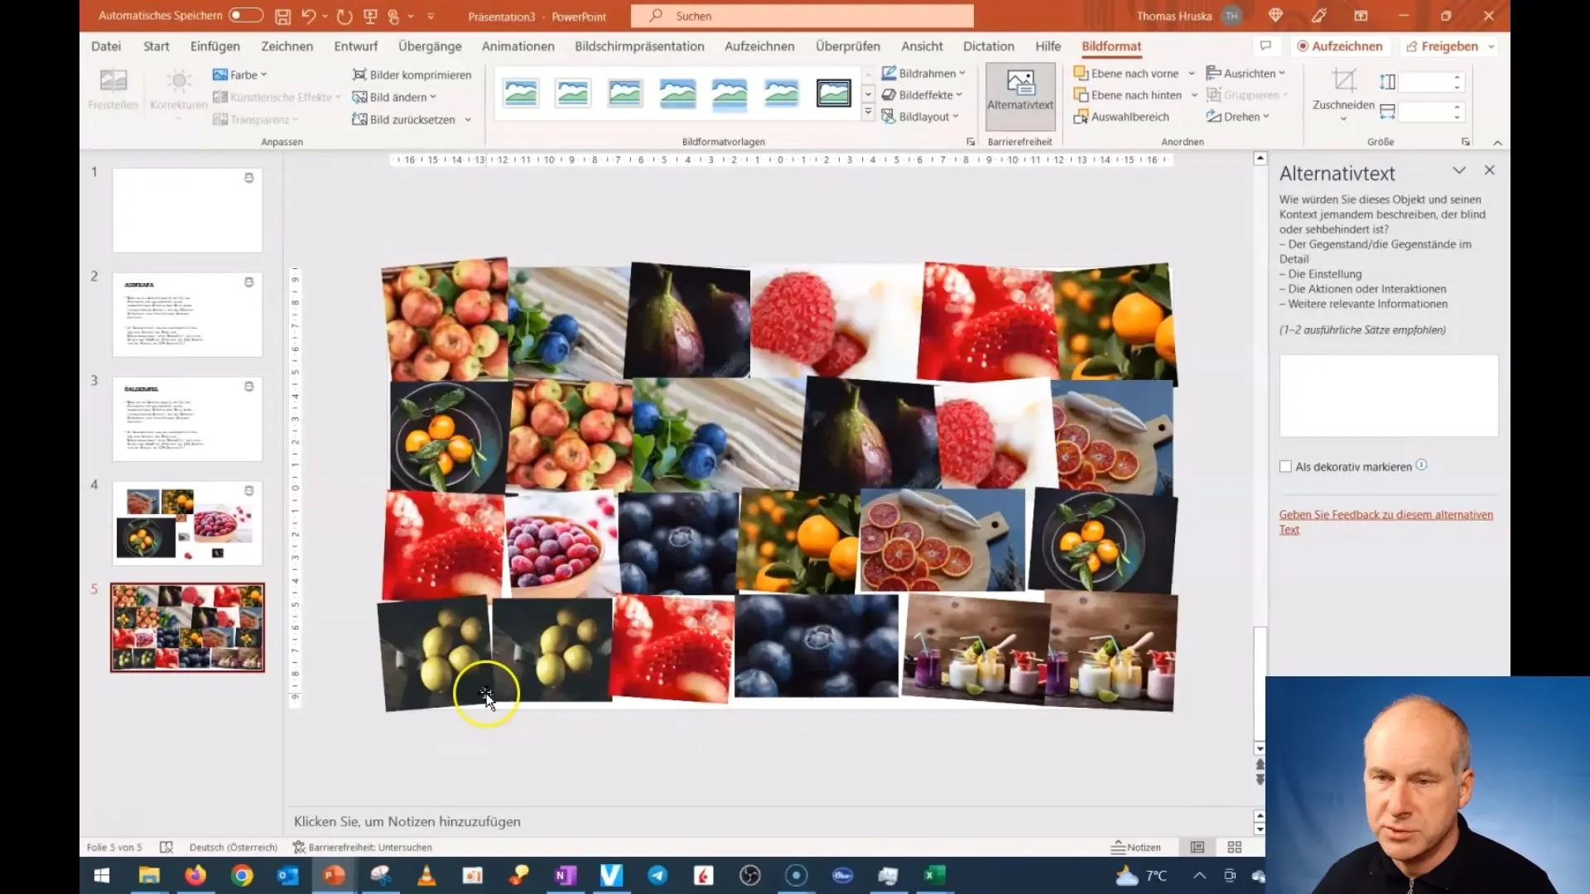The image size is (1590, 894).
Task: Open the Bildformat ribbon tab
Action: pyautogui.click(x=1111, y=46)
